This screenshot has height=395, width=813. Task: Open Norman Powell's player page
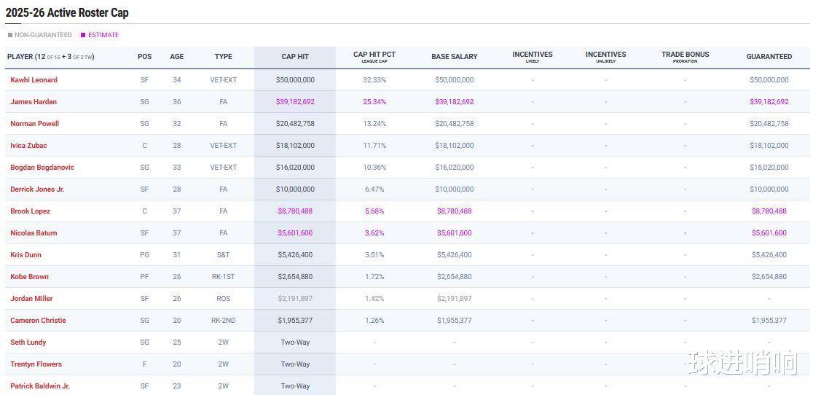click(x=34, y=124)
